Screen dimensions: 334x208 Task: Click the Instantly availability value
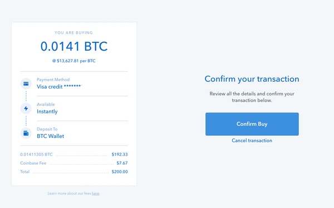pos(47,112)
